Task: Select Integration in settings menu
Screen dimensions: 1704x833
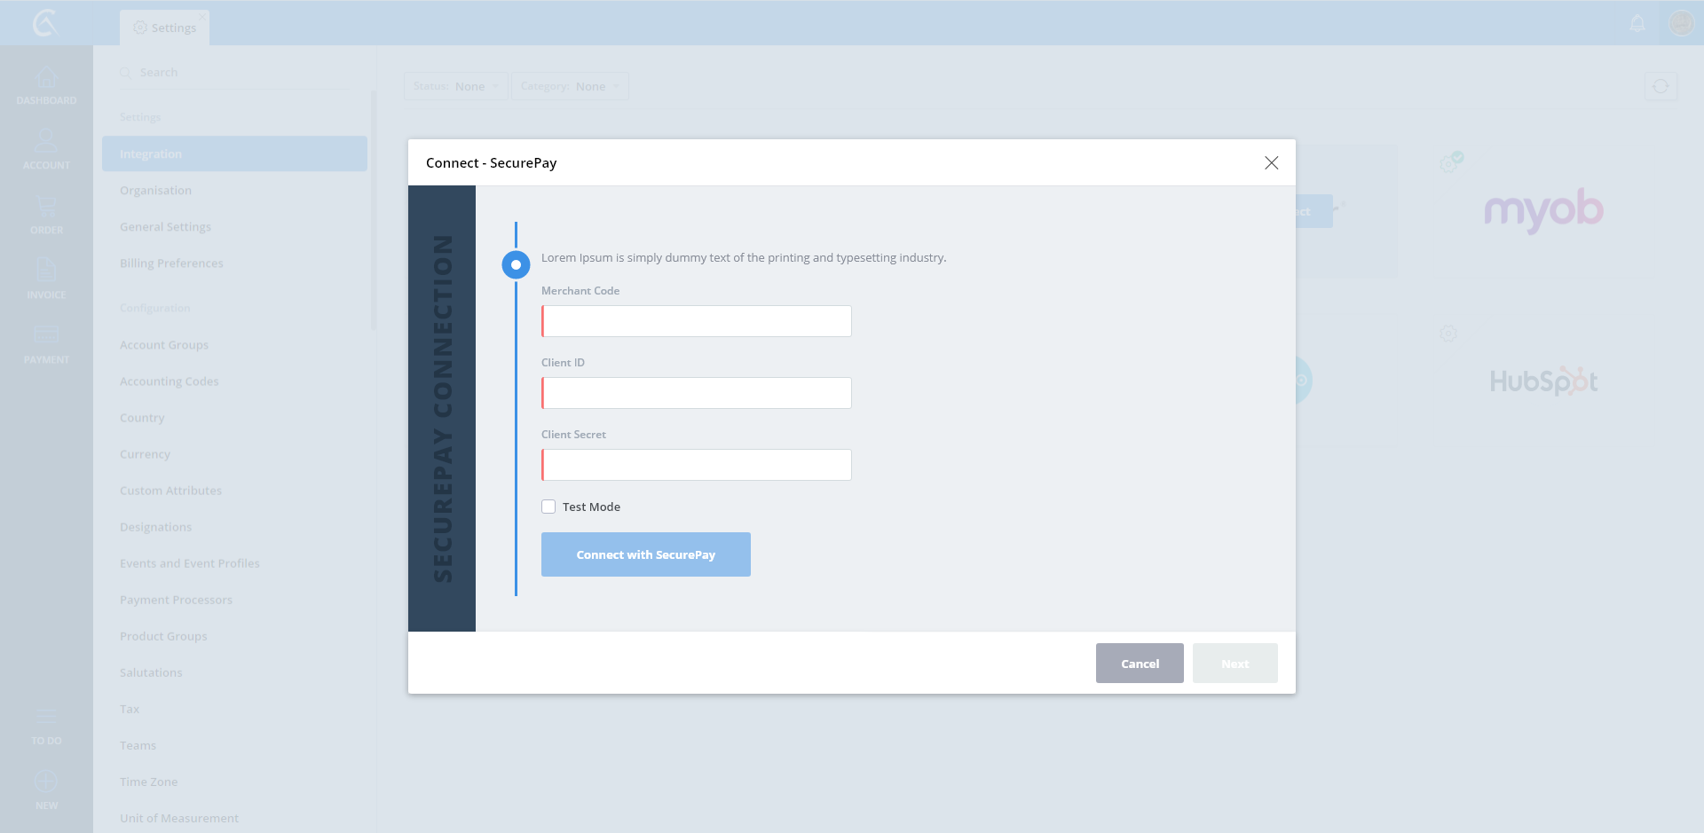Action: click(x=234, y=153)
